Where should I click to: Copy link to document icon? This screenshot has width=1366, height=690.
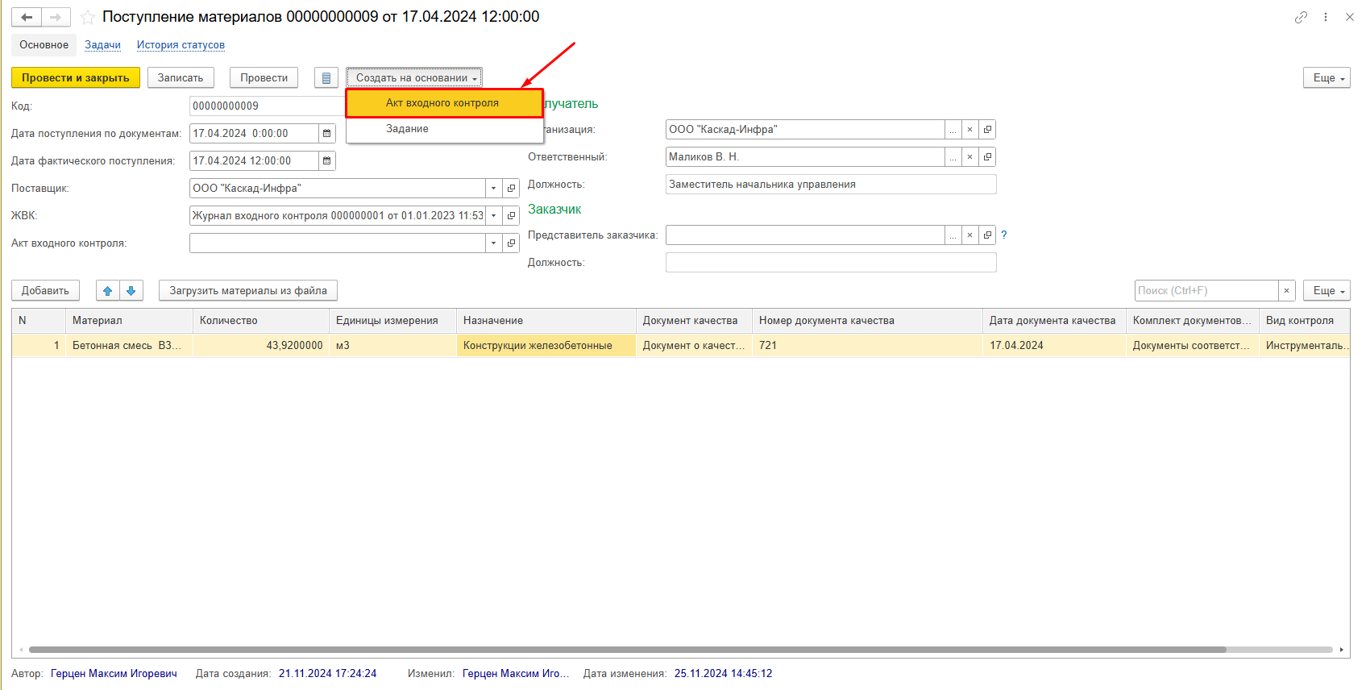point(1301,17)
